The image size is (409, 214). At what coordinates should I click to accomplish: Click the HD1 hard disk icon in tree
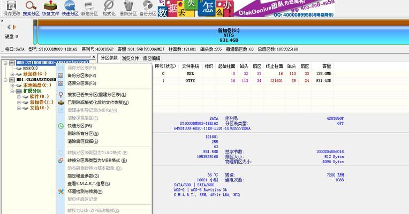pos(12,80)
